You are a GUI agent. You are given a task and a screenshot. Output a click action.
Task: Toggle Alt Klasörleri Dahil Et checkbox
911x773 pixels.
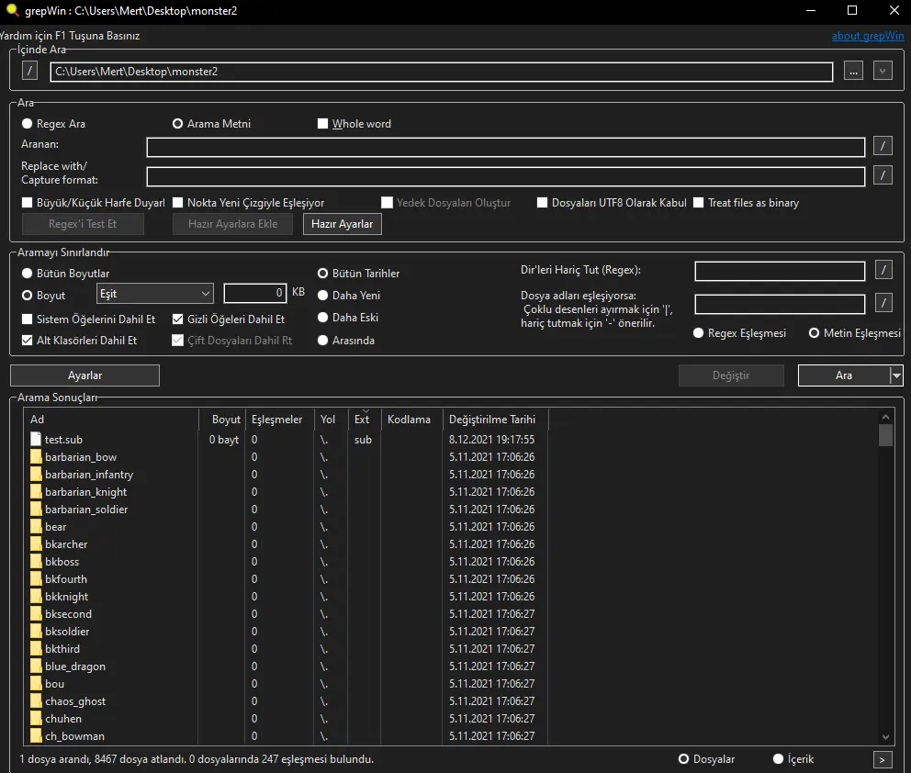click(x=28, y=340)
